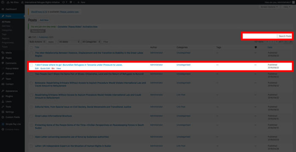Open Tags submenu item

4,34
